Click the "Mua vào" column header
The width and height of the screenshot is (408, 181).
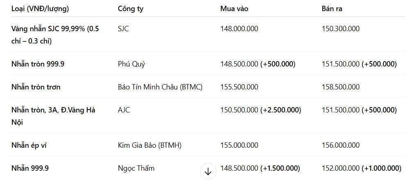point(234,9)
